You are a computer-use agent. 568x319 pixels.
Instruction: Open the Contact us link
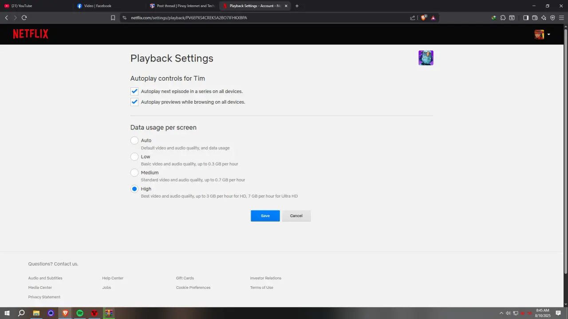(66, 264)
